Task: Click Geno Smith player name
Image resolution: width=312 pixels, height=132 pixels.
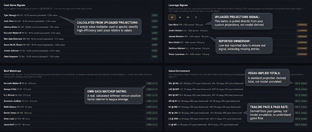Action: (x=174, y=43)
